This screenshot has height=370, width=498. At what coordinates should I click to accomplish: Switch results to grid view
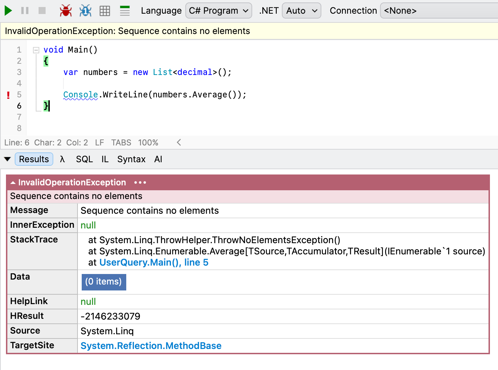point(105,11)
